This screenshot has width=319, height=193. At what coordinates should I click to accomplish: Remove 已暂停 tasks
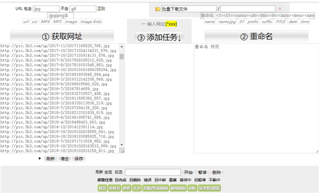(x=200, y=180)
